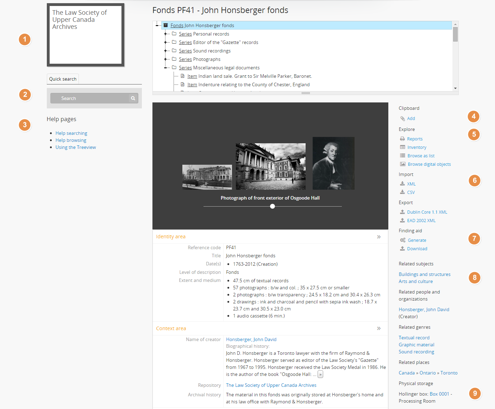
Task: Click the Dublin Core export upload icon
Action: tap(402, 212)
